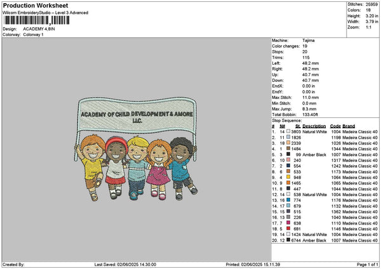Click the tan swatch beside stitch count 533
Screen dimensions: 381x269
pos(288,171)
